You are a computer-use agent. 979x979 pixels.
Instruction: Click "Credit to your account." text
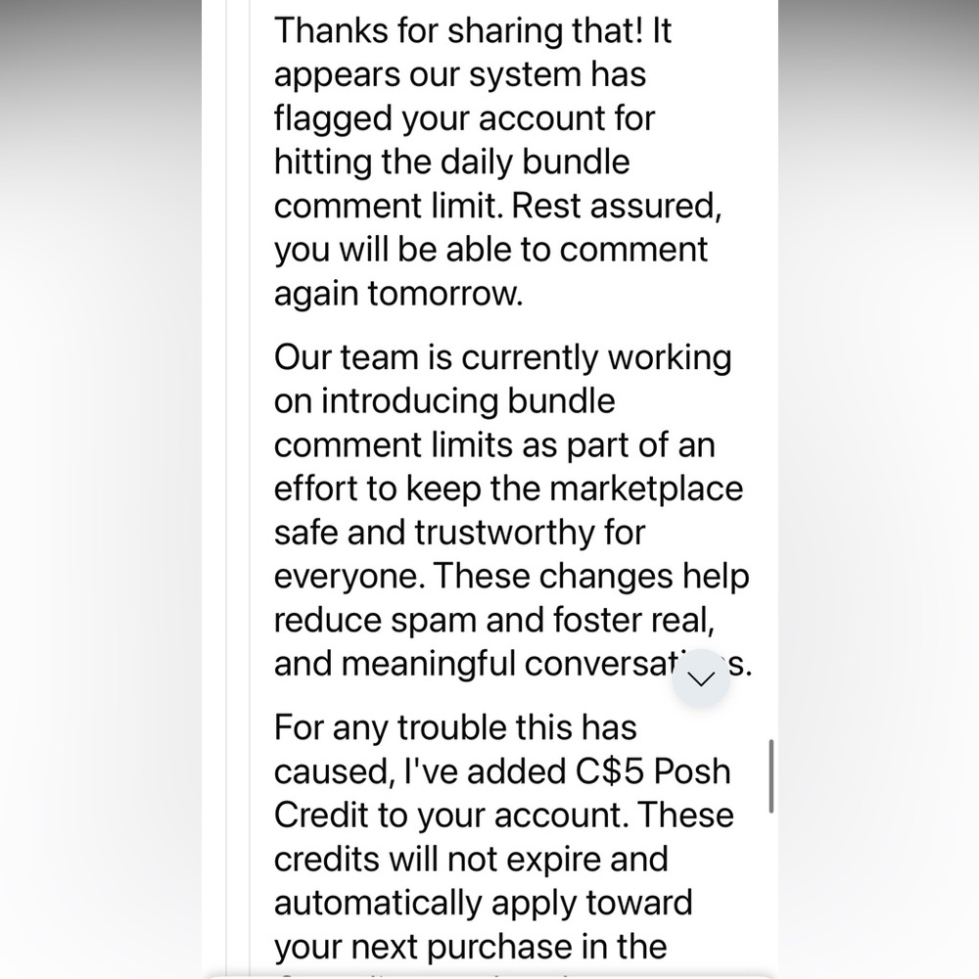pyautogui.click(x=451, y=816)
